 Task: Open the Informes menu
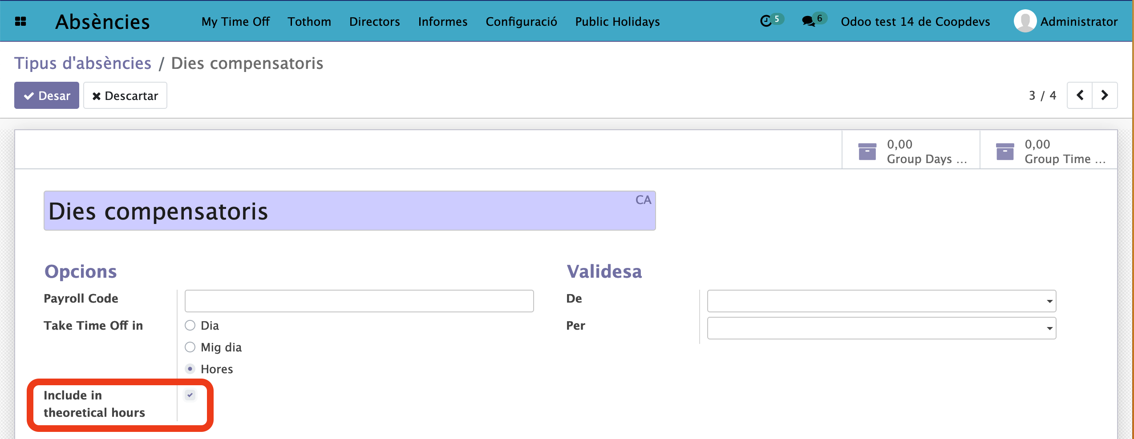pyautogui.click(x=442, y=21)
